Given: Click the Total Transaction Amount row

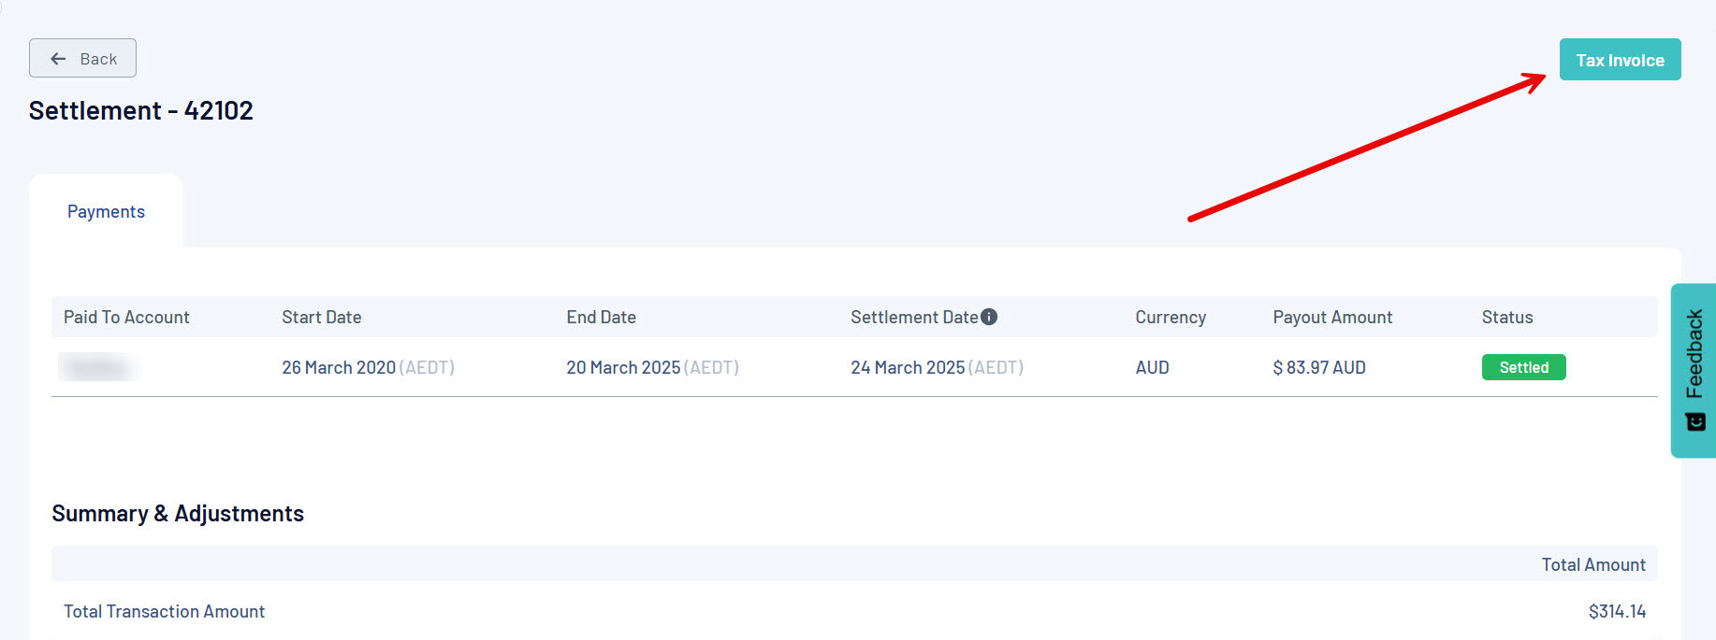Looking at the screenshot, I should (164, 611).
